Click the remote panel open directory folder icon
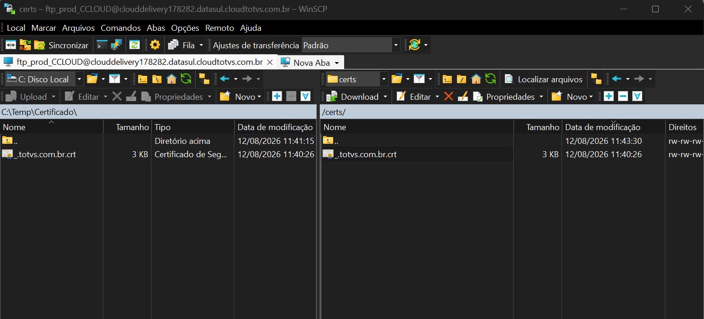 (x=397, y=79)
